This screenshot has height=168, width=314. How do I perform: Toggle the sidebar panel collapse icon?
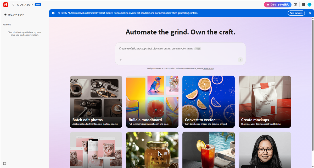click(4, 164)
